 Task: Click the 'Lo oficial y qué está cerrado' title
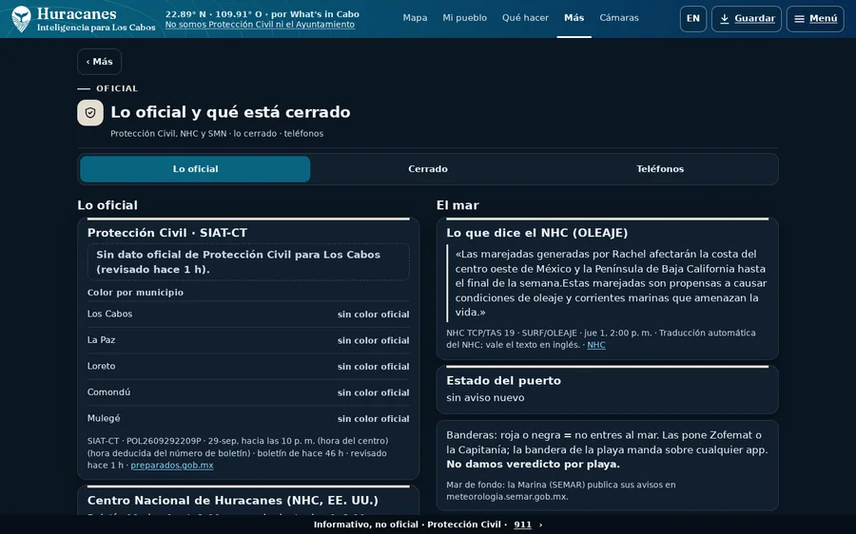[230, 112]
